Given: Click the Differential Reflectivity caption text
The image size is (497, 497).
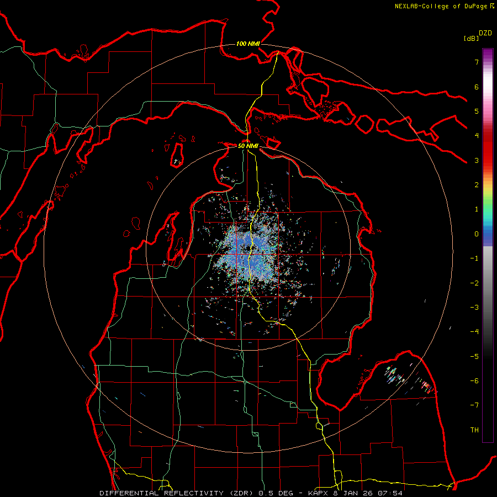Looking at the screenshot, I should pos(251,493).
